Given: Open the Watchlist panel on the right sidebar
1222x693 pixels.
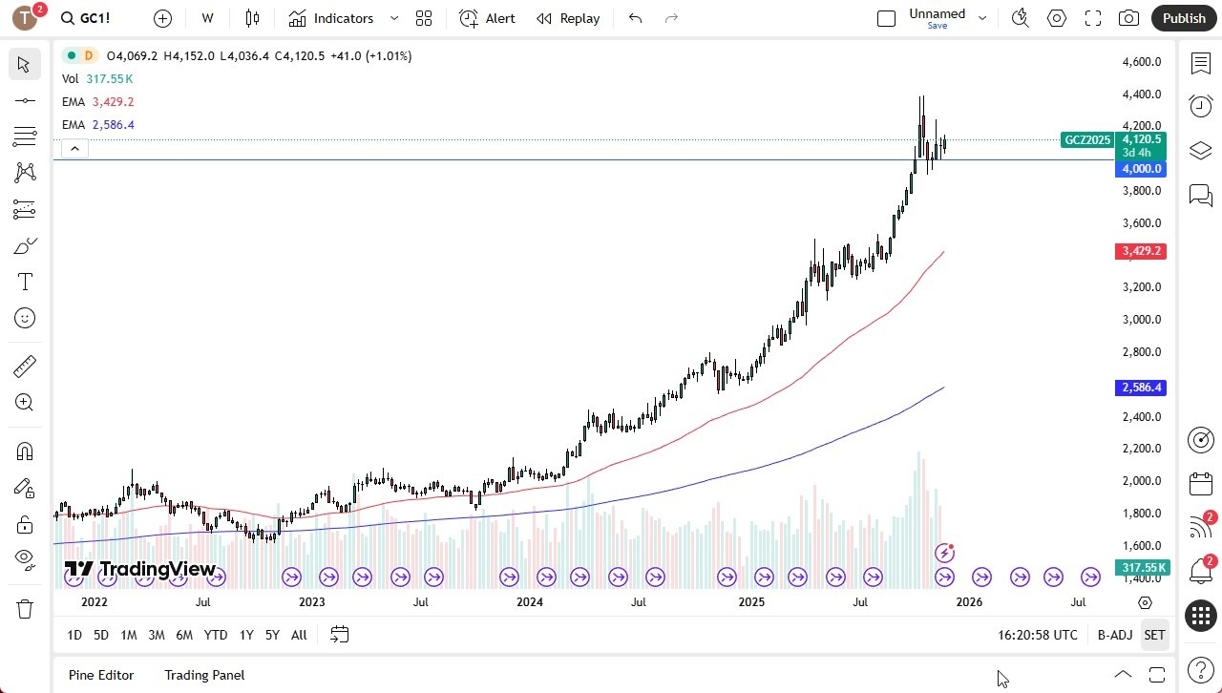Looking at the screenshot, I should pyautogui.click(x=1200, y=63).
